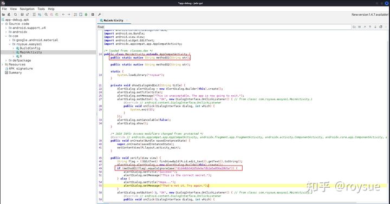The width and height of the screenshot is (390, 204).
Task: Expand the defpackage tree node
Action: click(x=6, y=61)
